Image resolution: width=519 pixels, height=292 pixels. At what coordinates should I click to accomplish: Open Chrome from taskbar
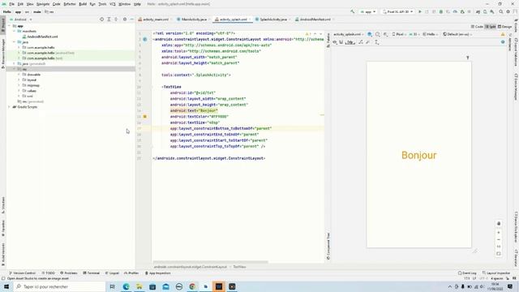coord(192,286)
